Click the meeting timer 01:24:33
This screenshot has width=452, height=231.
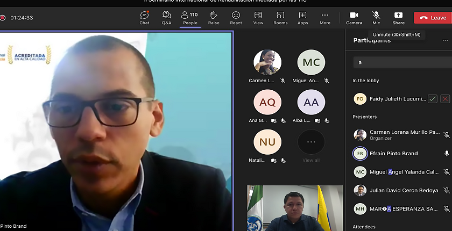pyautogui.click(x=22, y=18)
